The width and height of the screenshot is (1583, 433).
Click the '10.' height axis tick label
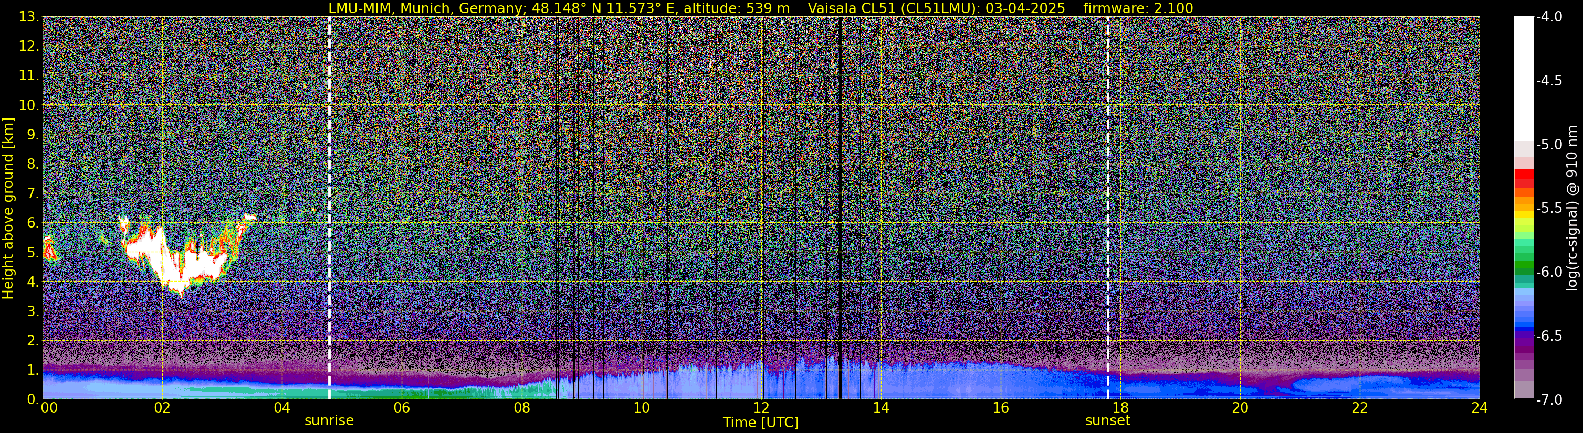tap(29, 105)
